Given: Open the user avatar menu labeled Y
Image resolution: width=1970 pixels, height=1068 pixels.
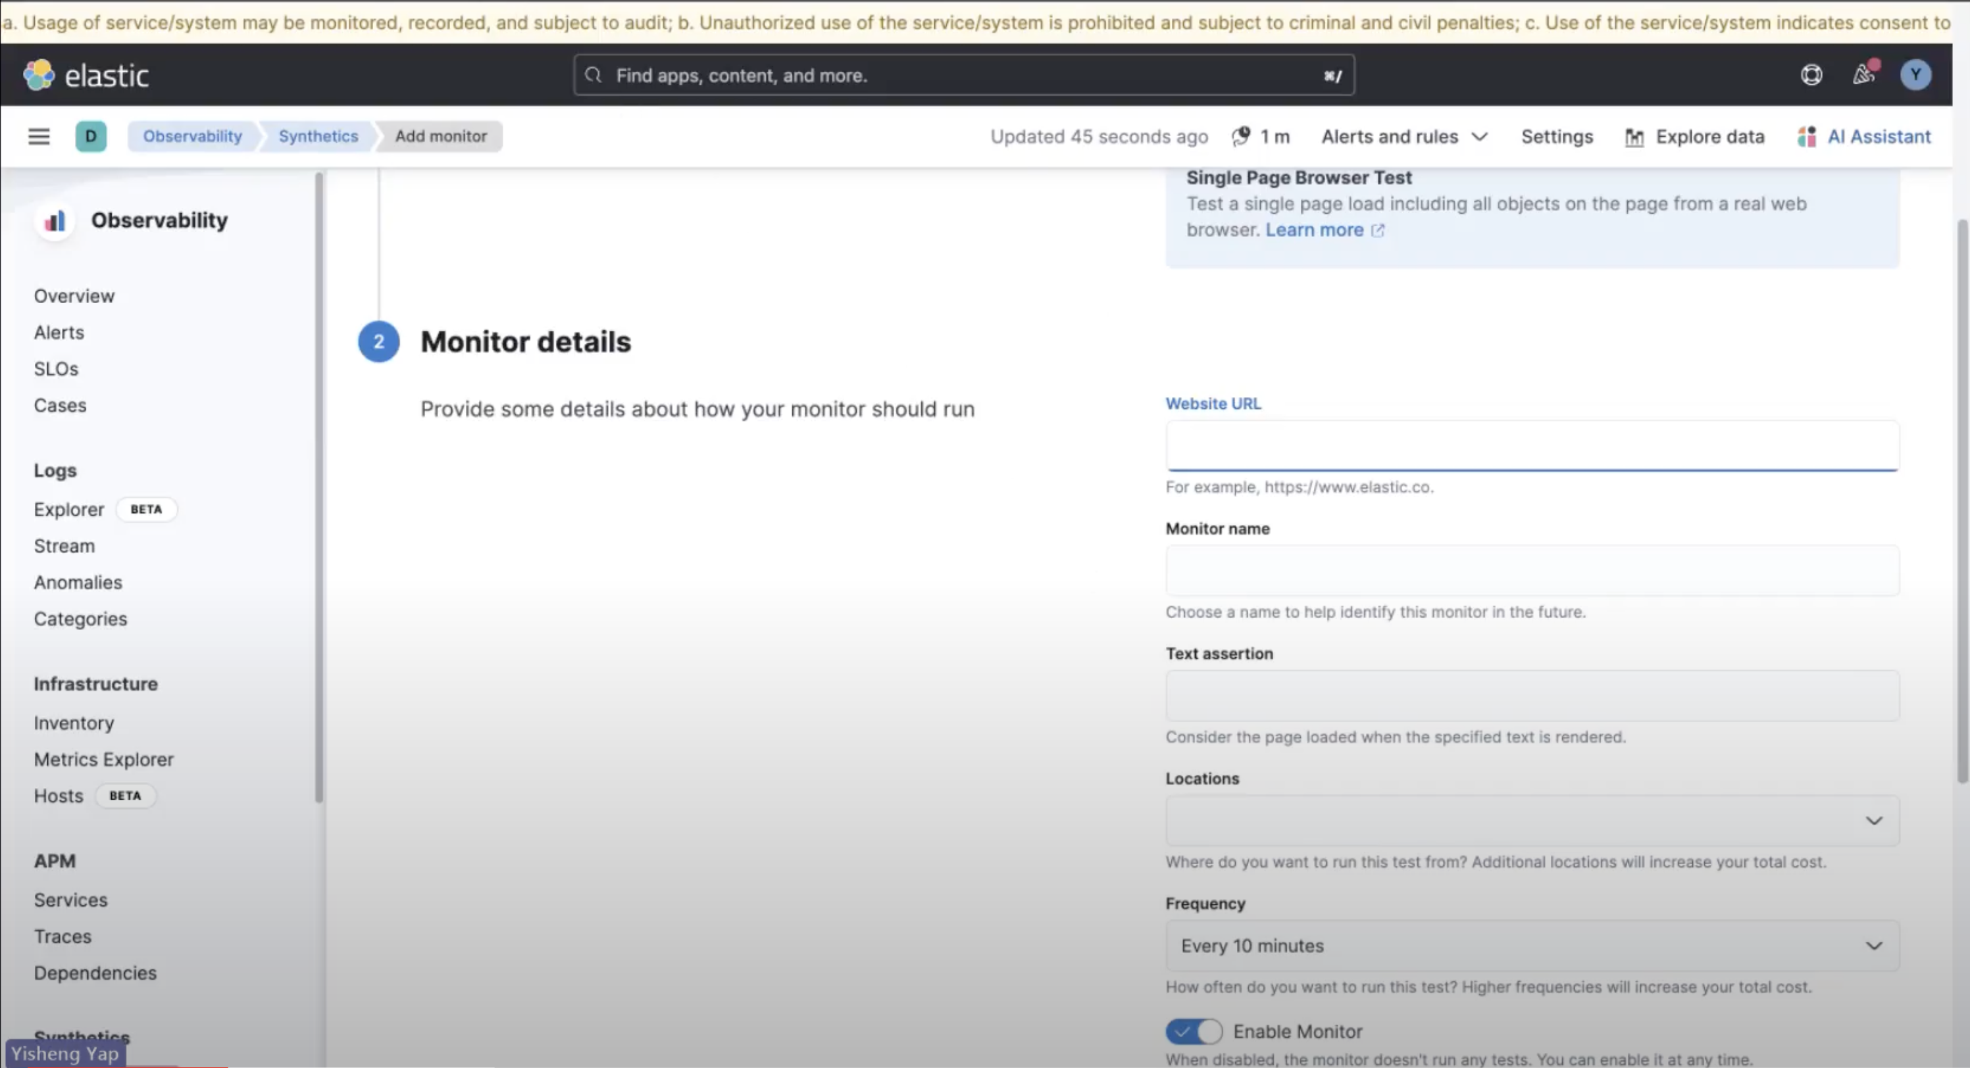Looking at the screenshot, I should 1915,74.
